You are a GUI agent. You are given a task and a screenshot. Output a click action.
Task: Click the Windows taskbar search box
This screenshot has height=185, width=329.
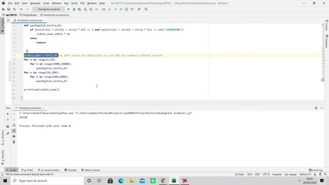click(47, 181)
